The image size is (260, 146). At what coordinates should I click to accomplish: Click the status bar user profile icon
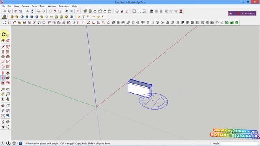tap(14, 143)
